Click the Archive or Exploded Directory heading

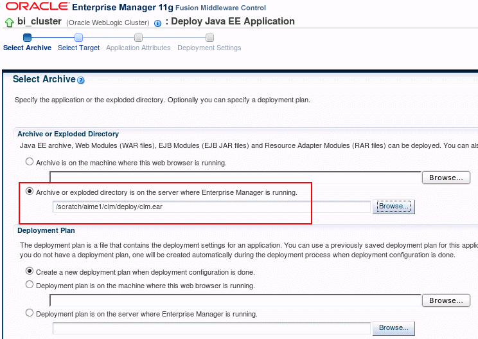pos(68,134)
